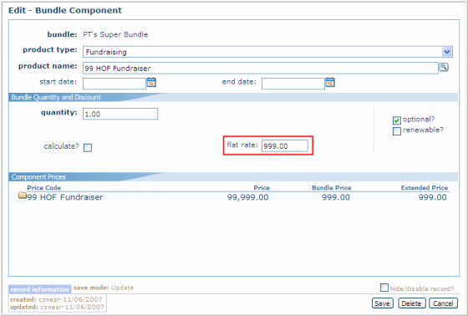Image resolution: width=468 pixels, height=316 pixels.
Task: Click the PT's Super Bundle text
Action: [x=115, y=34]
